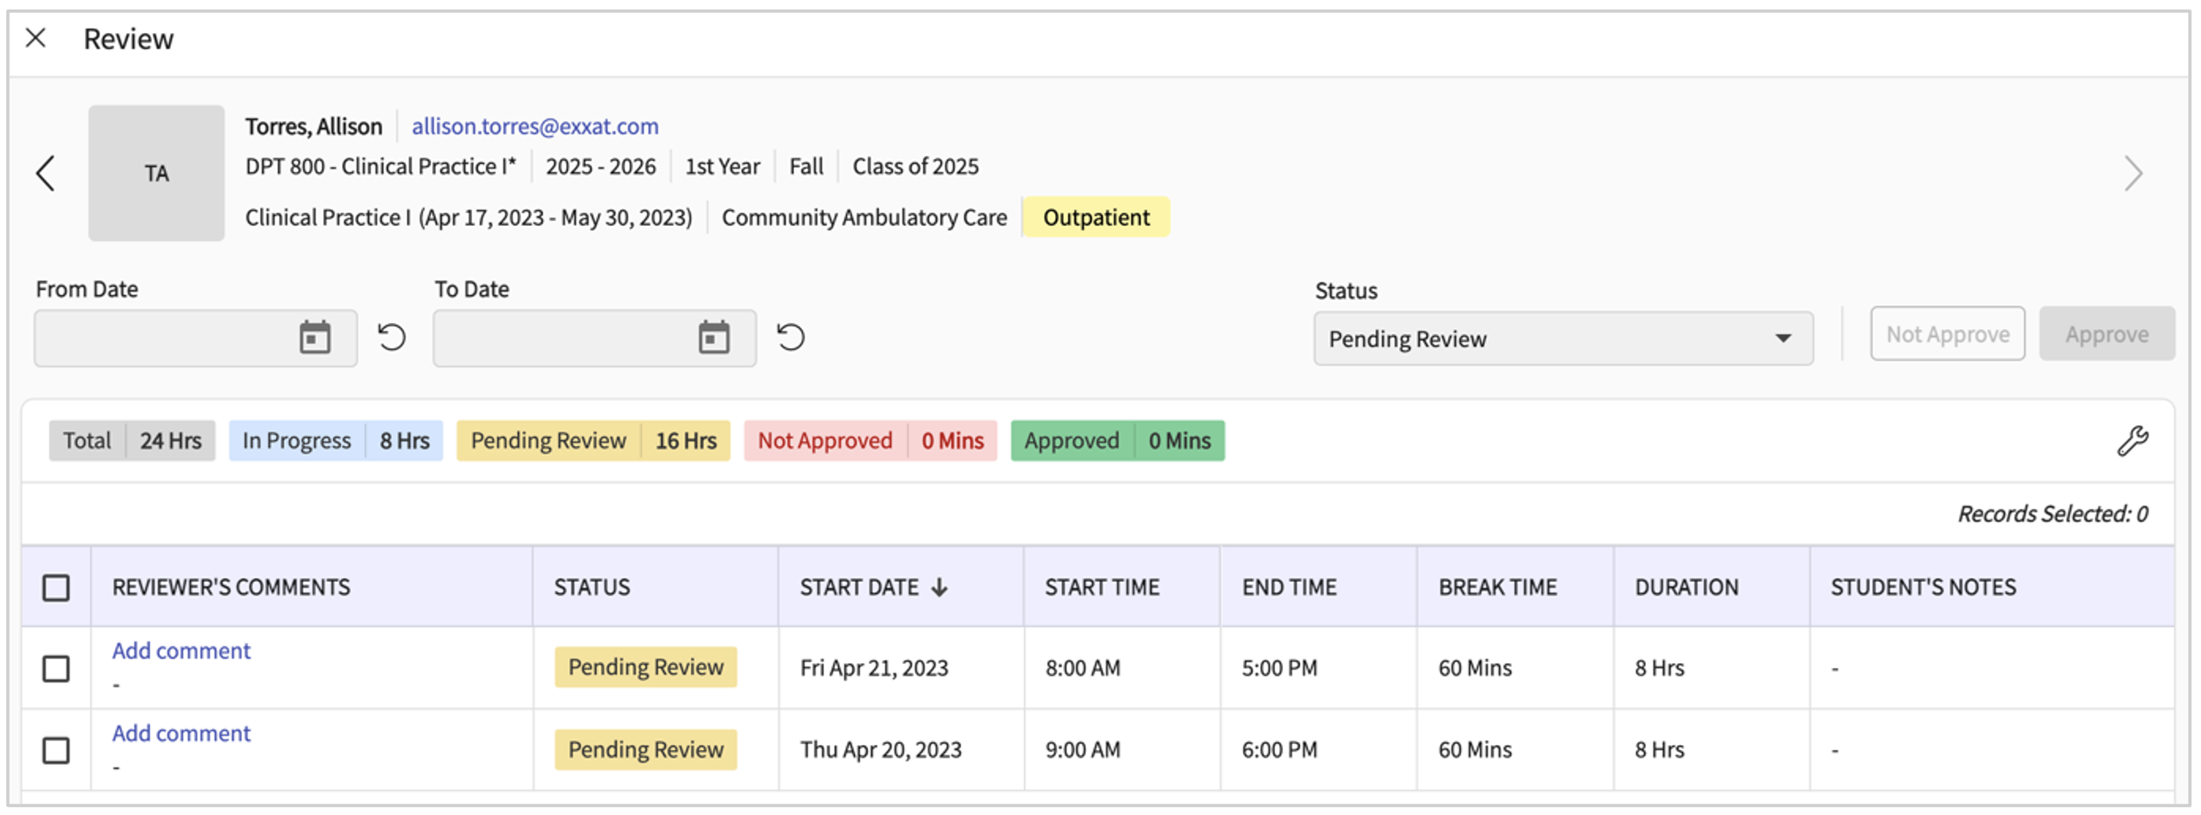The image size is (2201, 815).
Task: Filter by the Pending Review 16 Hrs badge
Action: pyautogui.click(x=593, y=441)
